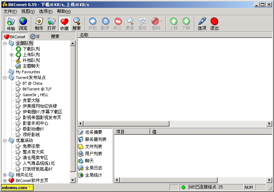The width and height of the screenshot is (274, 192).
Task: Click the 删除 (Delete) toolbar icon
Action: tap(155, 24)
